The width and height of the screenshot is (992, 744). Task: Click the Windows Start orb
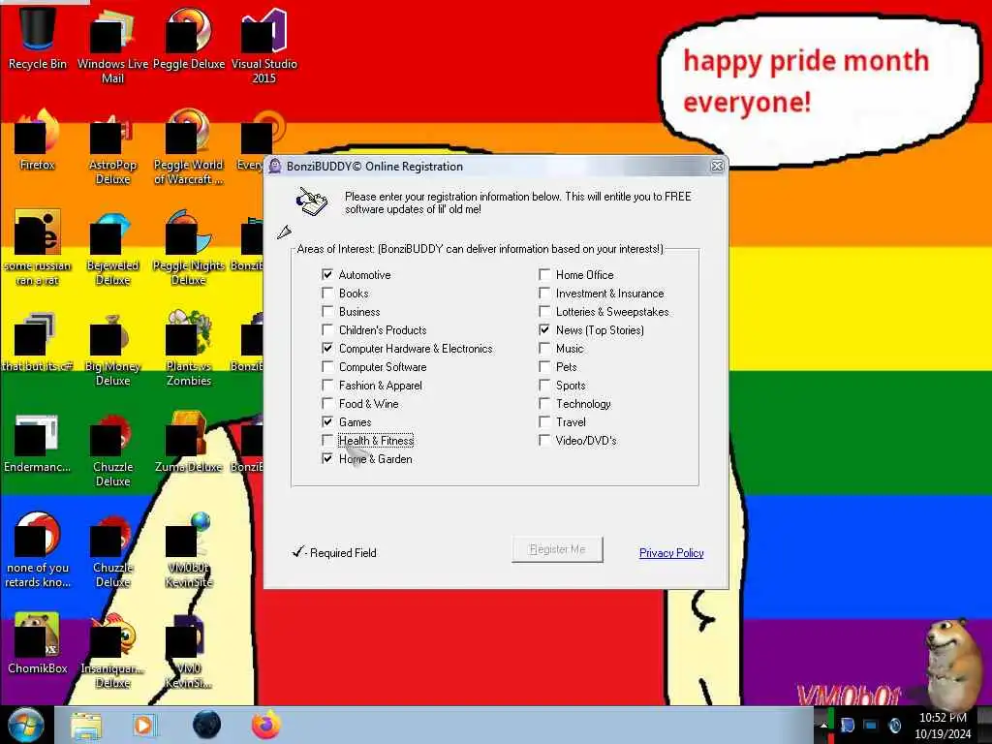[25, 725]
